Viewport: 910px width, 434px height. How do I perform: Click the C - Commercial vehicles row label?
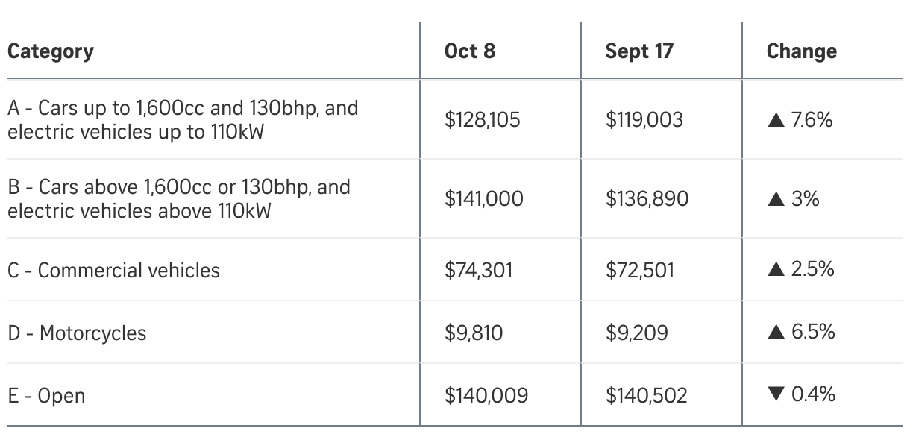114,270
